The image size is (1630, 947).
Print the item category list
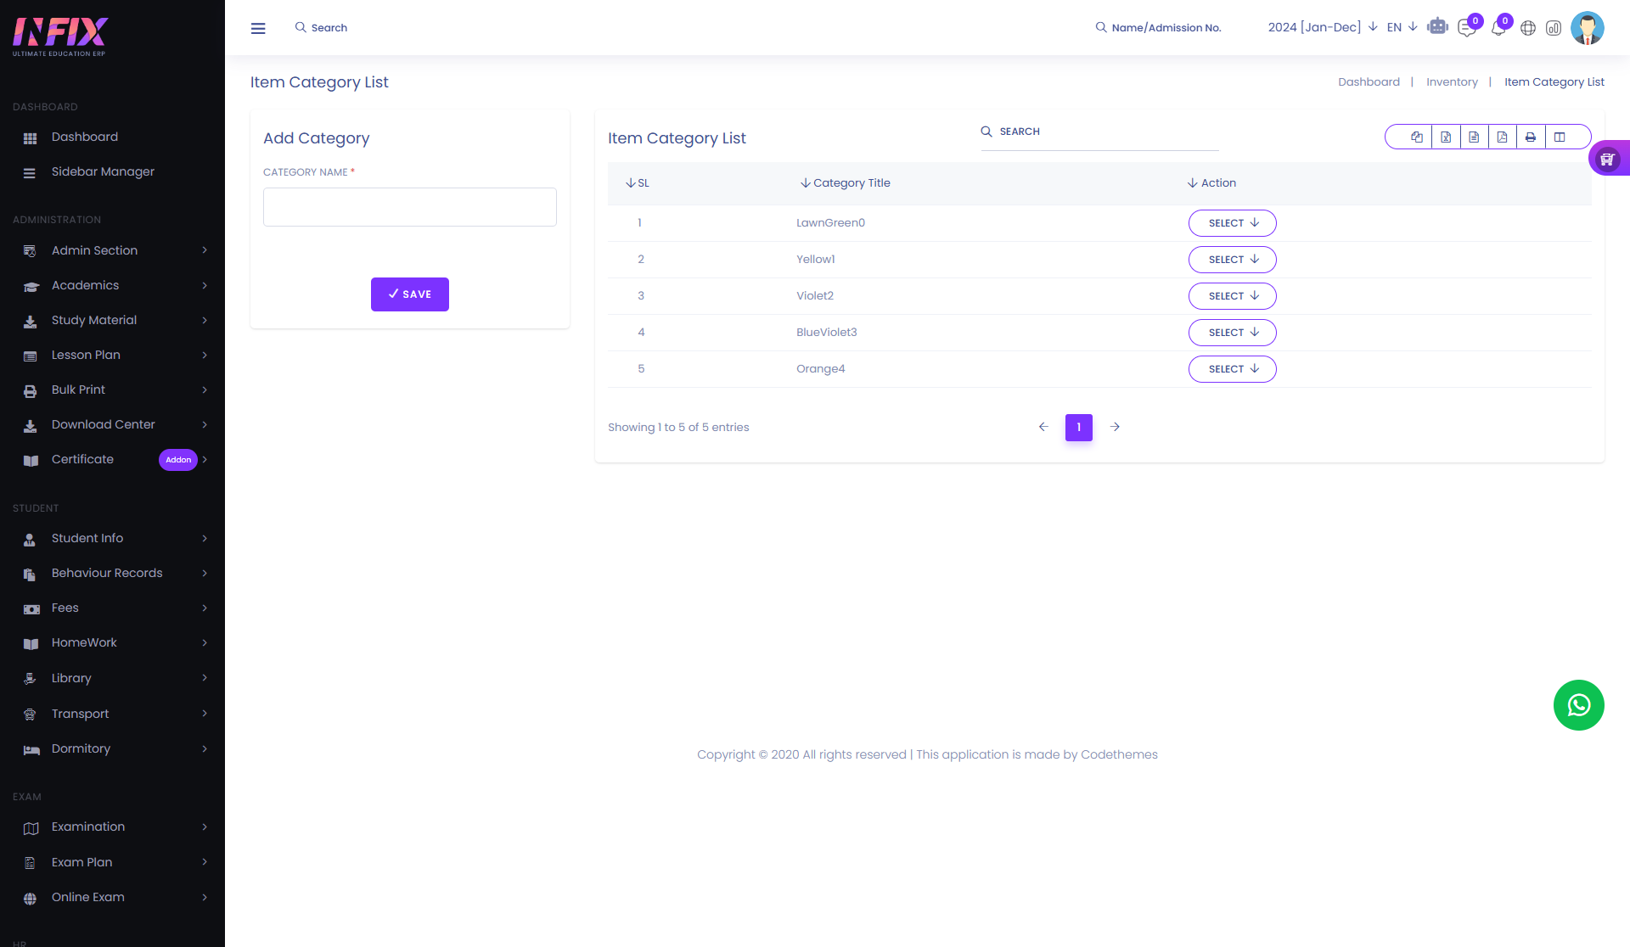1531,137
